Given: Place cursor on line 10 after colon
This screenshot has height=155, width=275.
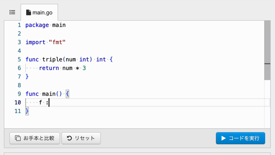Looking at the screenshot, I should tap(49, 102).
